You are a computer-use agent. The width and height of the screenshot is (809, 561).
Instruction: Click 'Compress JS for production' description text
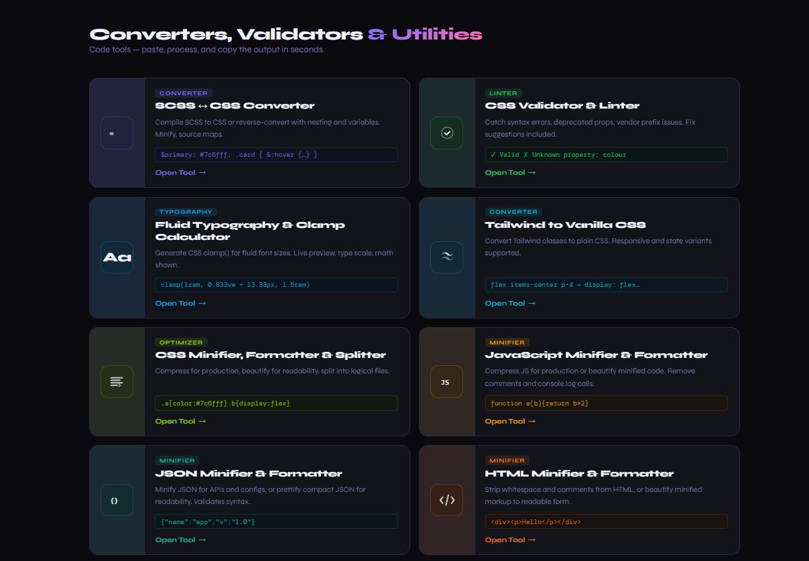point(590,377)
